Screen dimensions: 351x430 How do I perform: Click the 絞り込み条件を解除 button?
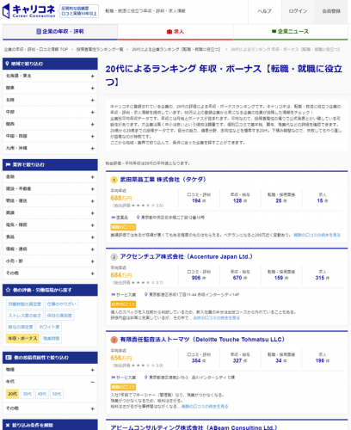pyautogui.click(x=50, y=425)
